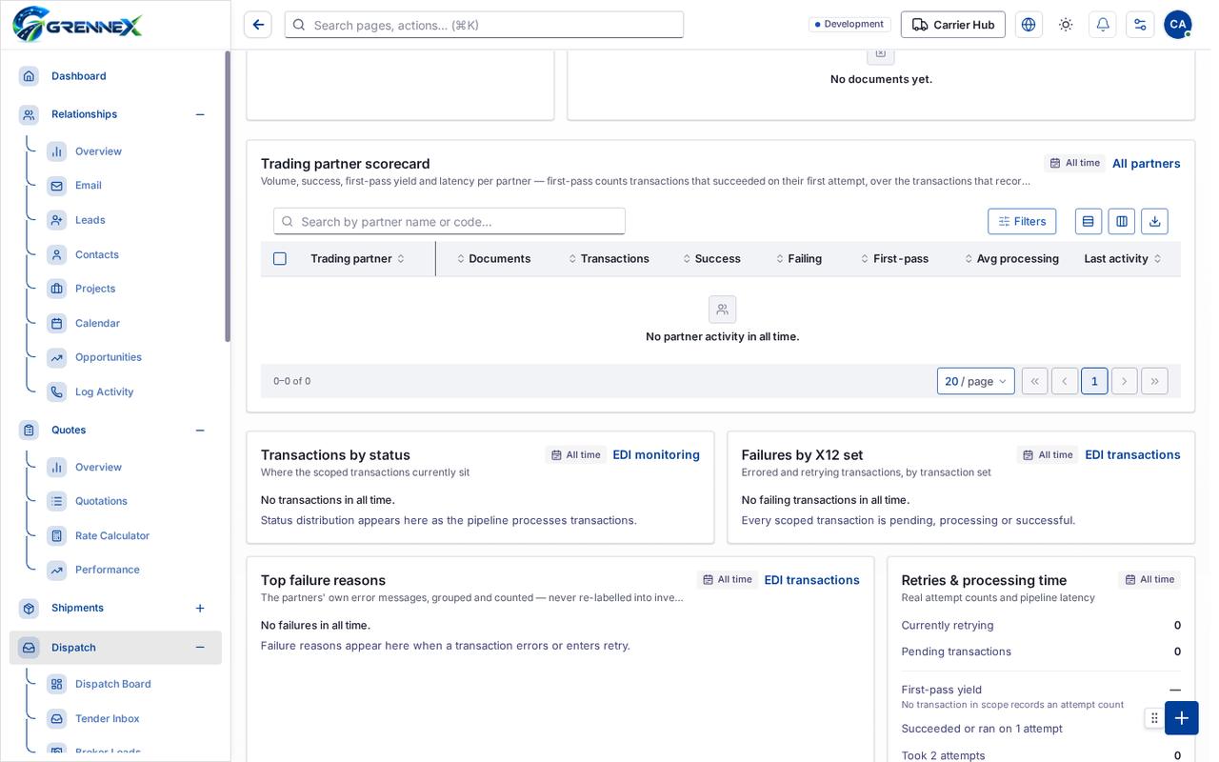This screenshot has width=1219, height=762.
Task: Collapse the Relationships section
Action: [x=200, y=114]
